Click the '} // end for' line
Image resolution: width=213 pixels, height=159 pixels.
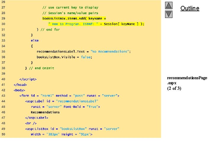(x=48, y=29)
